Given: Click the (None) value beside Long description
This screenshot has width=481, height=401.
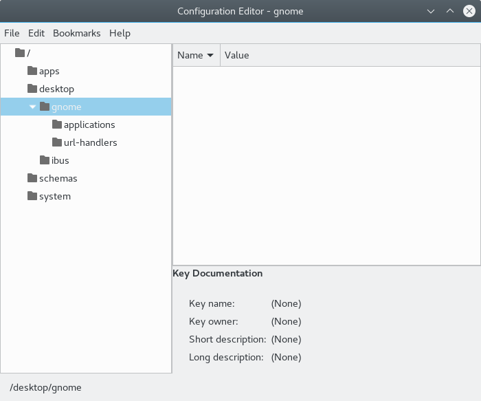Looking at the screenshot, I should click(x=286, y=357).
